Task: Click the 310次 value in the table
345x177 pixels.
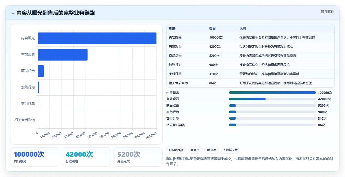Action: tap(214, 74)
